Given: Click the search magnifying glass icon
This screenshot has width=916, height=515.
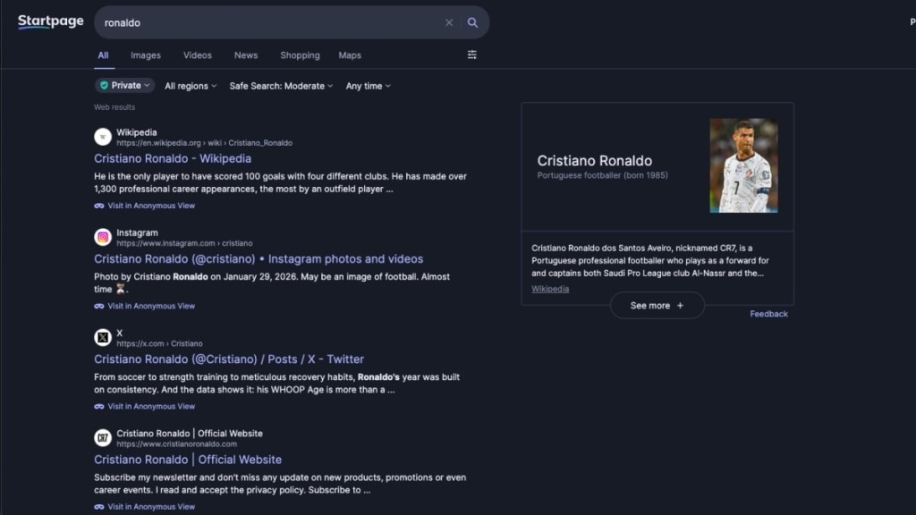Looking at the screenshot, I should click(473, 22).
